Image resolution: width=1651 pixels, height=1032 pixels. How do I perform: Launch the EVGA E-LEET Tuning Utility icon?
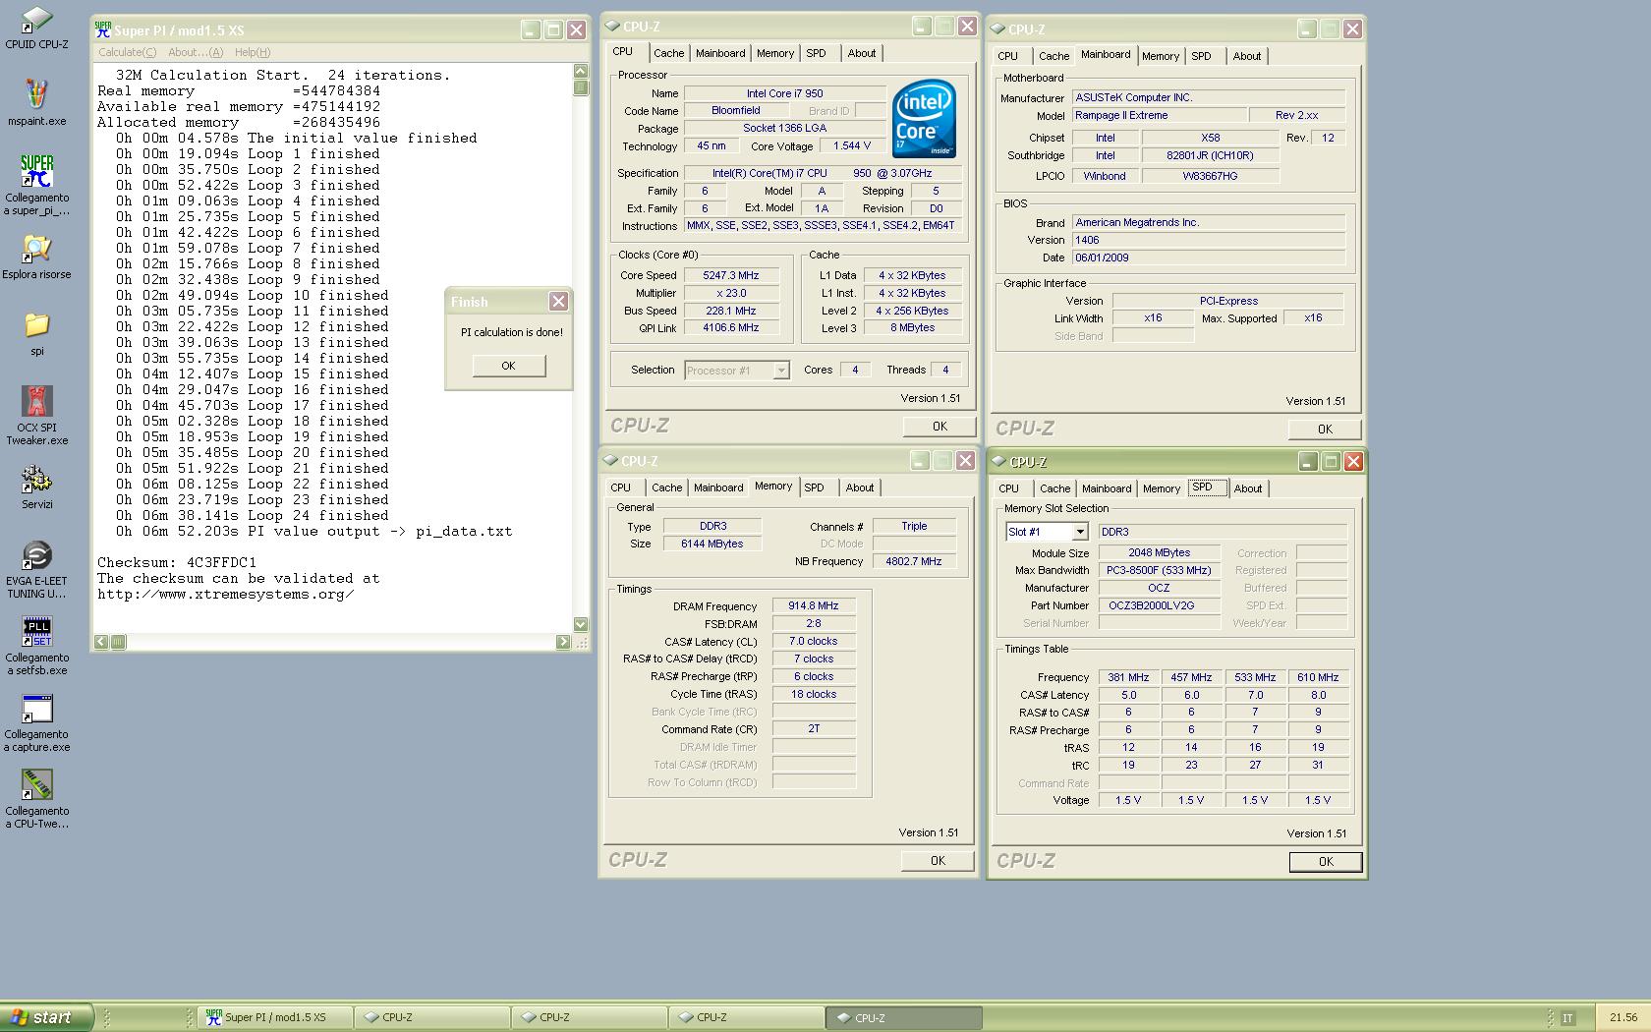click(x=36, y=555)
